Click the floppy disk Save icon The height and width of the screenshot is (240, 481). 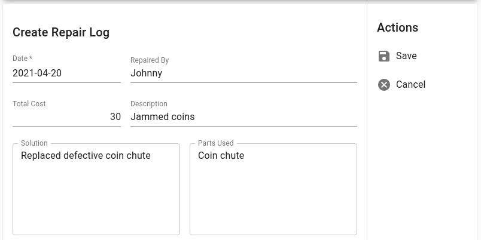click(383, 56)
